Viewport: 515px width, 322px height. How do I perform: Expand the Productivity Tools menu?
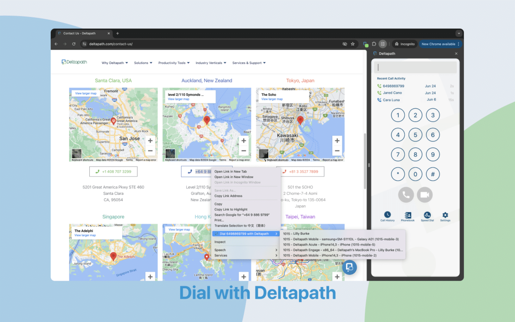(x=174, y=63)
